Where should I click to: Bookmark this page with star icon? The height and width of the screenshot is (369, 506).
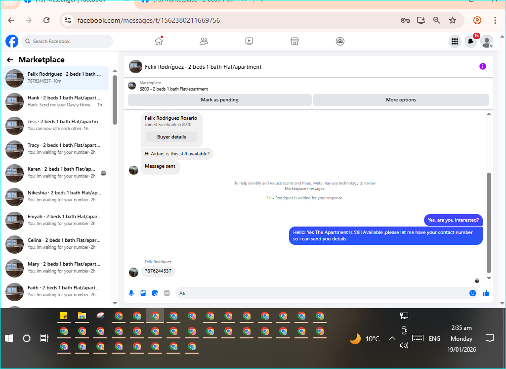point(453,20)
